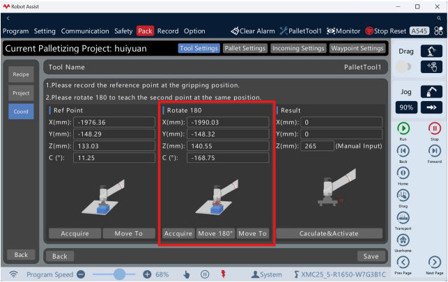
Task: Click the Drag hand icon in side panel
Action: [x=403, y=195]
